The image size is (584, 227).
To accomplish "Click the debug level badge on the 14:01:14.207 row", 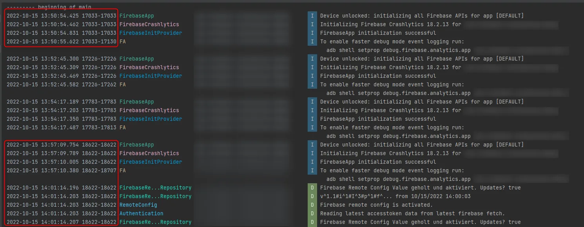I will click(x=312, y=222).
